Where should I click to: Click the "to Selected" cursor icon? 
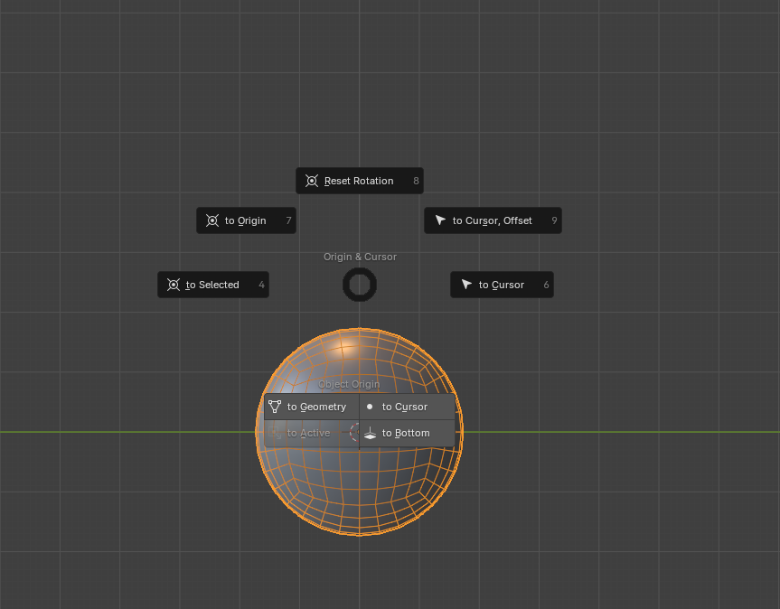(174, 285)
